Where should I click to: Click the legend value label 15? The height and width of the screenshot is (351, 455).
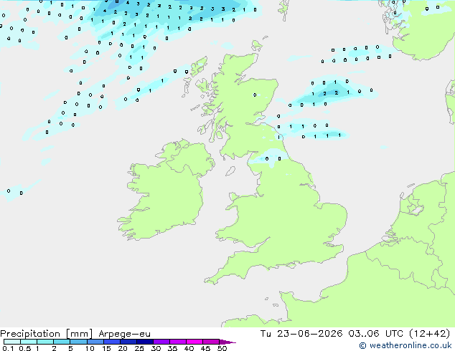pos(106,348)
